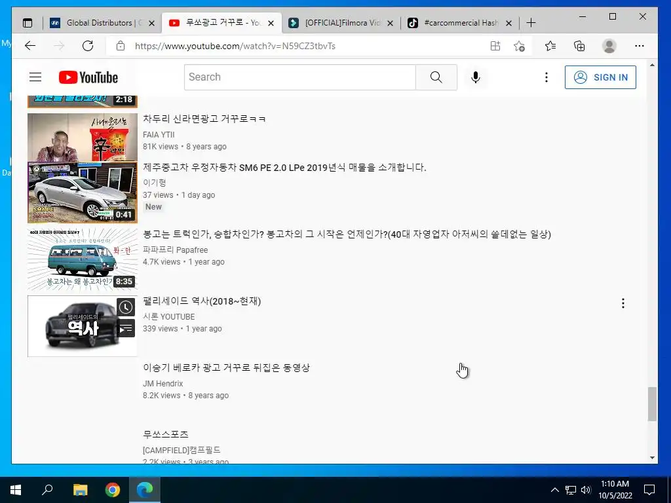Screen dimensions: 671x503
Task: Open the volume control speaker icon
Action: pos(586,490)
